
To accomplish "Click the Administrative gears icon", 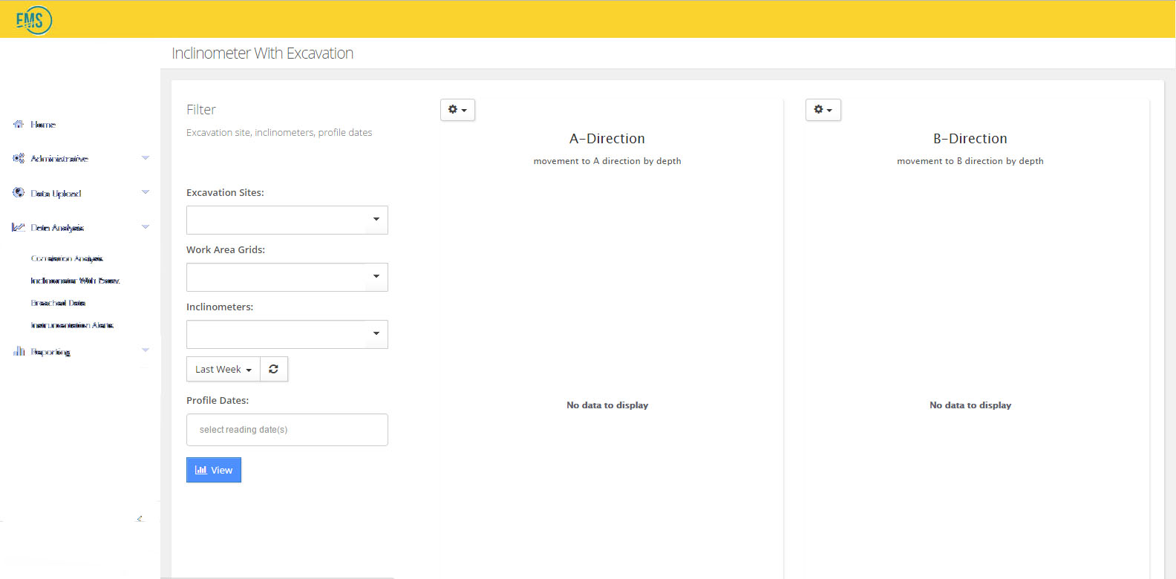I will pyautogui.click(x=19, y=158).
